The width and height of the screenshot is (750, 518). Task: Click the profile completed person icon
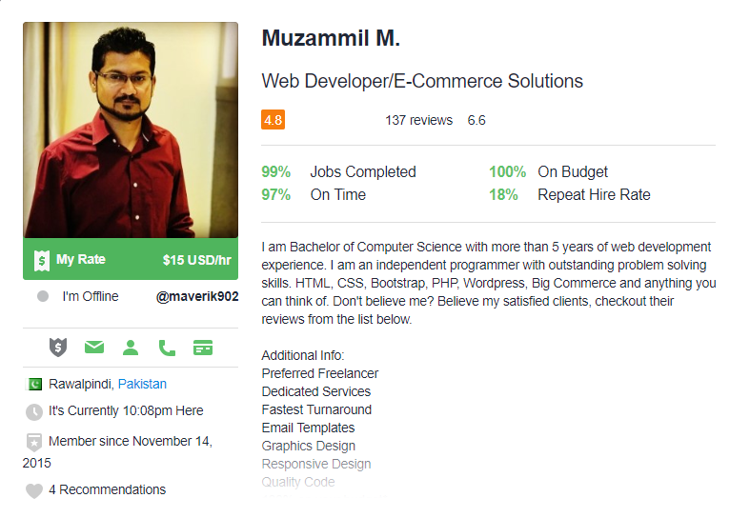(131, 348)
